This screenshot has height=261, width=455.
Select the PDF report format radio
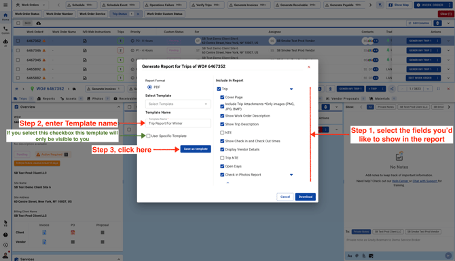coord(149,87)
